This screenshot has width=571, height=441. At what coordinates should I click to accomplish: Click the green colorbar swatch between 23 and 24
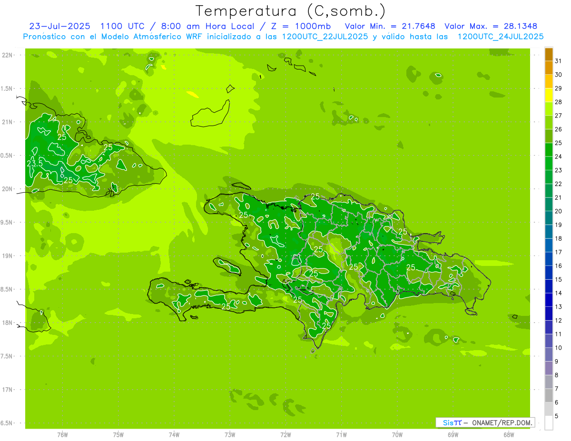[x=549, y=163]
